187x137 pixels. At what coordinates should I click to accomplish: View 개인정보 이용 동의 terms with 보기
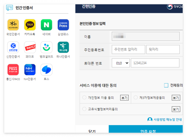124,98
